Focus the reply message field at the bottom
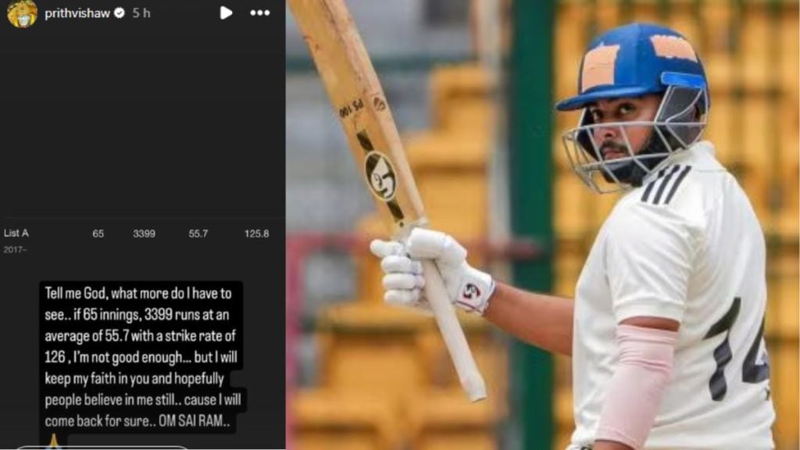The image size is (800, 450). coord(102,448)
